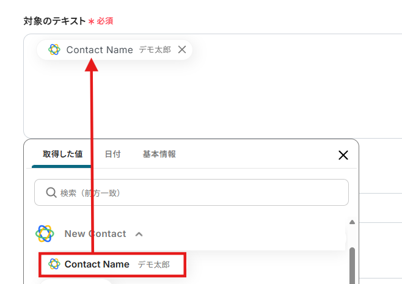The image size is (402, 284).
Task: Select the 基本情報 tab
Action: coord(159,155)
